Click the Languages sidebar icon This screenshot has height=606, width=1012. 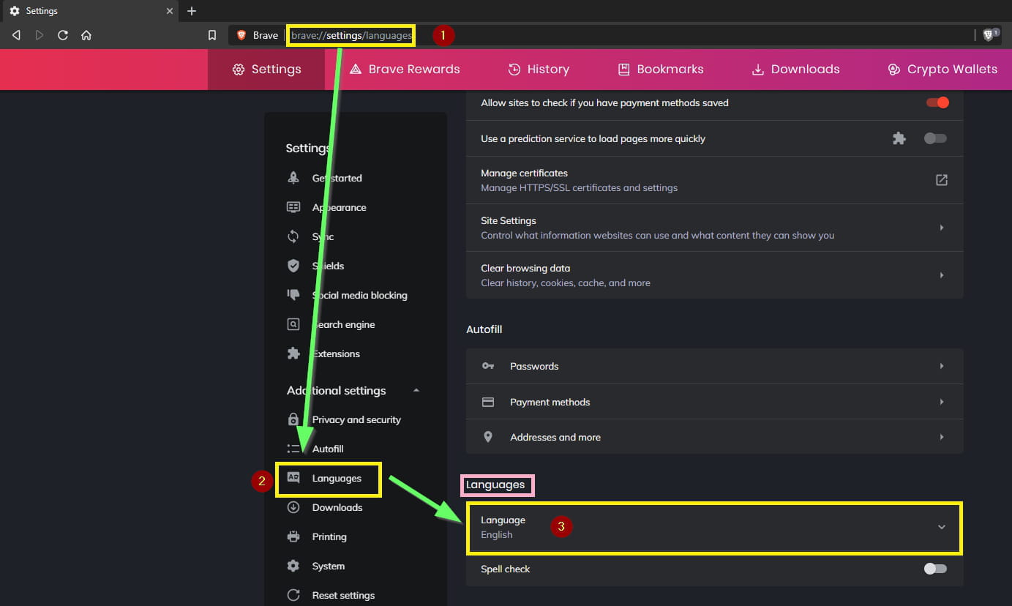pyautogui.click(x=293, y=478)
